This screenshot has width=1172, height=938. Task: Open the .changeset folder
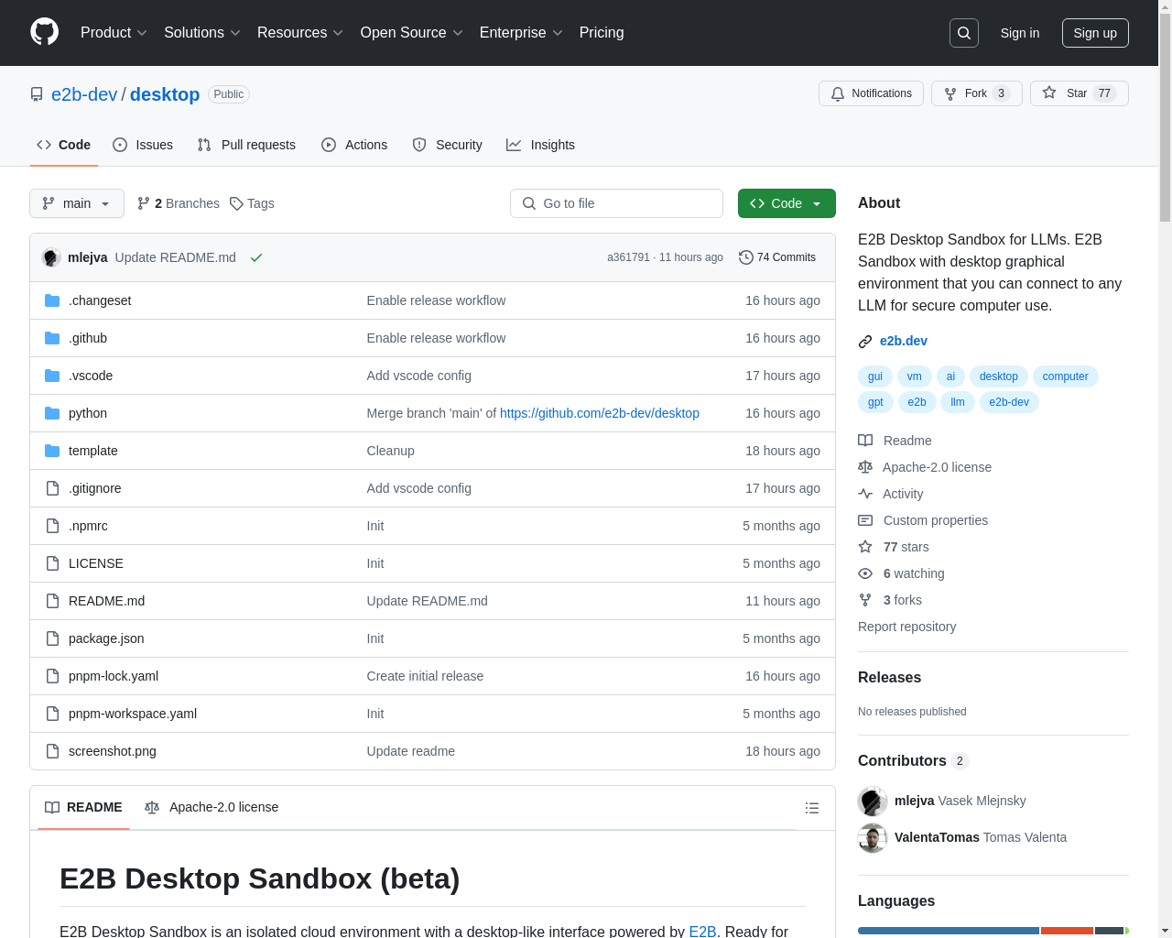[100, 300]
